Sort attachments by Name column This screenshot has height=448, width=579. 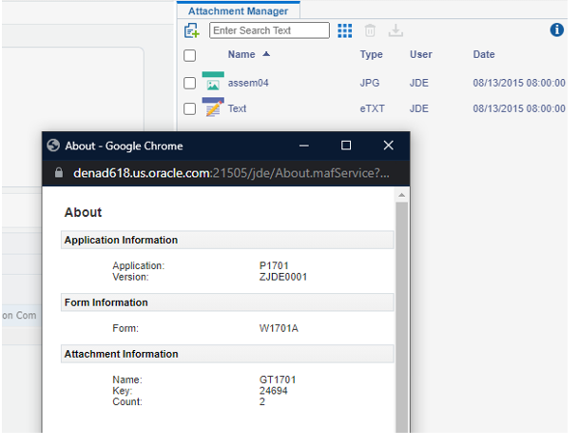241,54
